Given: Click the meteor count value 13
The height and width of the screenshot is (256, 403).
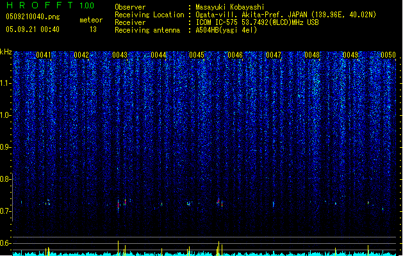Looking at the screenshot, I should tap(93, 29).
